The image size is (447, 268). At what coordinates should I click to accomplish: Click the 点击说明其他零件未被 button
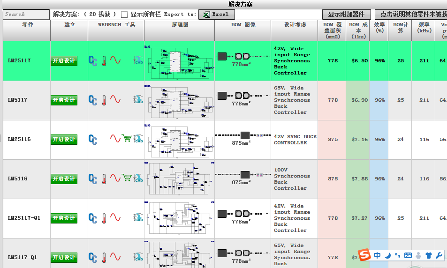click(411, 14)
